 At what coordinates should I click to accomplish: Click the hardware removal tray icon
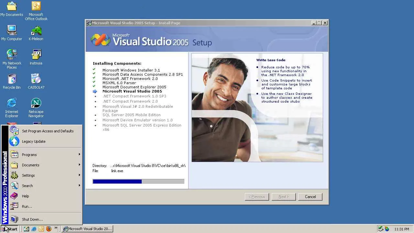(x=381, y=229)
